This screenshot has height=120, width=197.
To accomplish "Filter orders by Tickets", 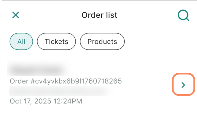I will point(56,42).
